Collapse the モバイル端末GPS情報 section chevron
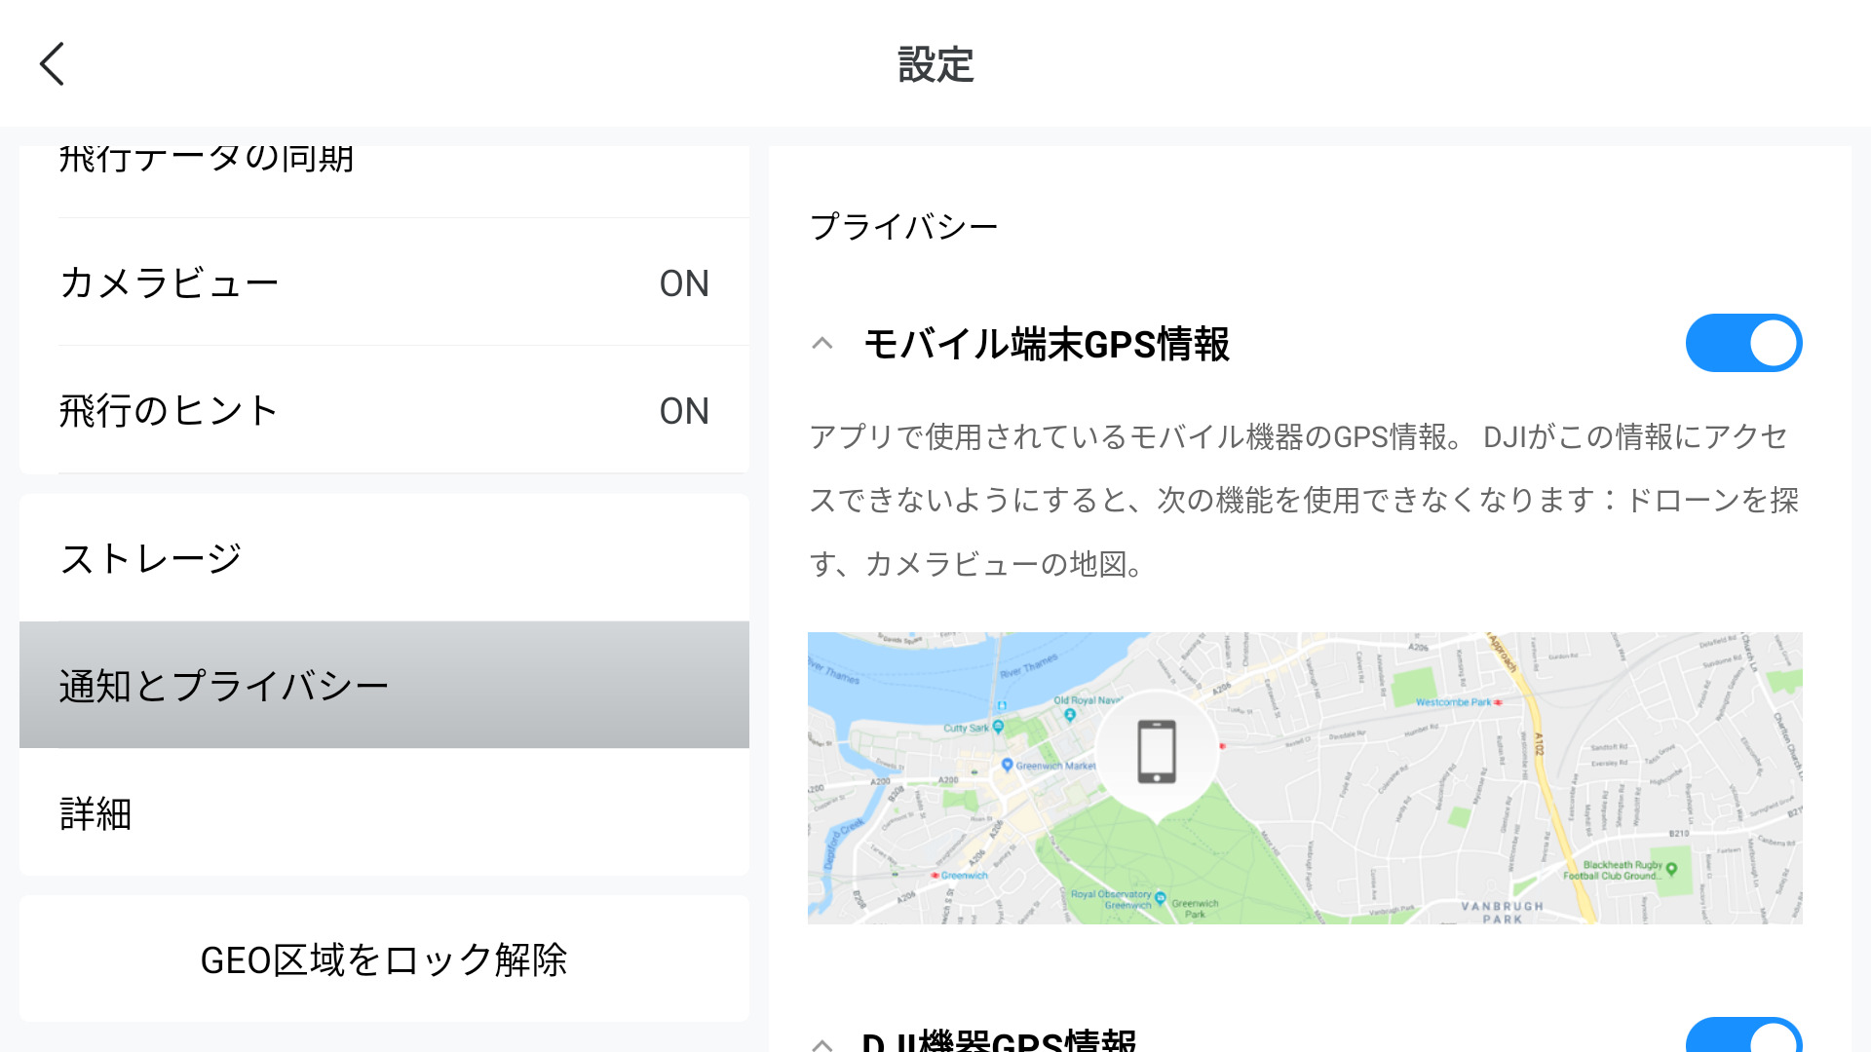 coord(822,344)
